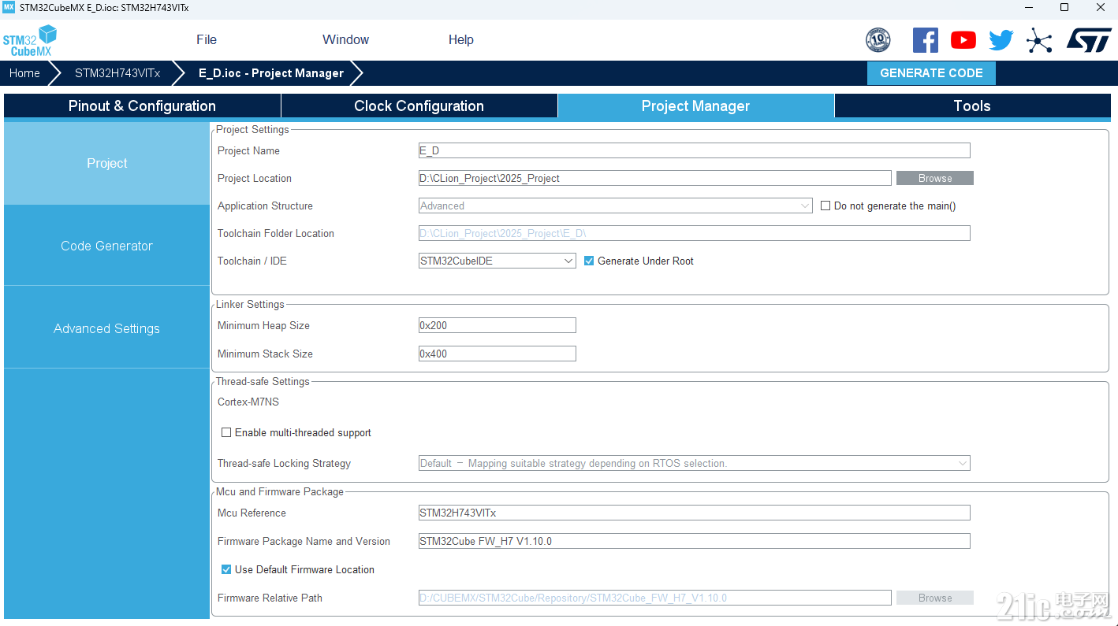The height and width of the screenshot is (626, 1118).
Task: Uncheck Generate Under Root
Action: [x=589, y=261]
